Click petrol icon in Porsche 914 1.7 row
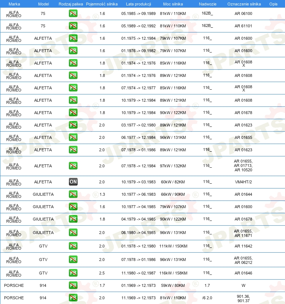This screenshot has width=285, height=304. click(x=73, y=285)
